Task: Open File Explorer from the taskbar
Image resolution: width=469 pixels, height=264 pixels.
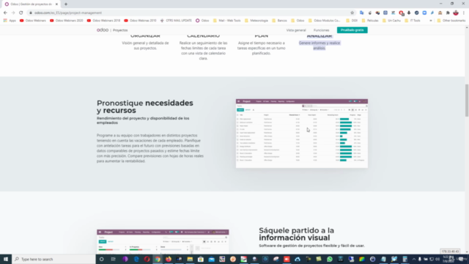Action: click(190, 259)
